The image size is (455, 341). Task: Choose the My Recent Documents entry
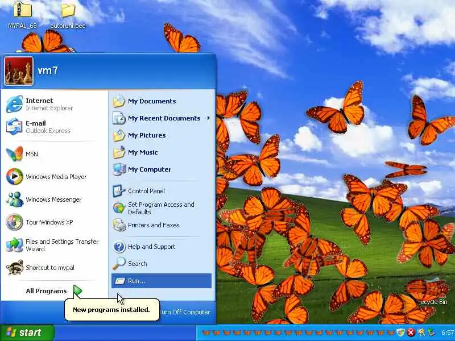(162, 118)
